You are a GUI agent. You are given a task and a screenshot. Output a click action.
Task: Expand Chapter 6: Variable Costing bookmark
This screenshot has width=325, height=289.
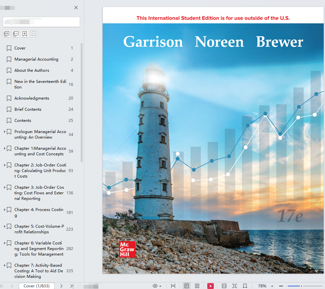pyautogui.click(x=5, y=243)
